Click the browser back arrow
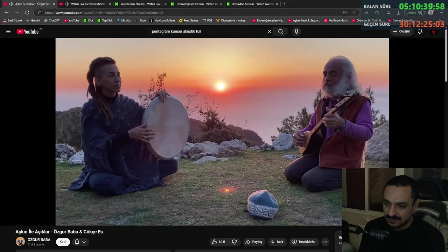This screenshot has height=252, width=448. pos(6,13)
